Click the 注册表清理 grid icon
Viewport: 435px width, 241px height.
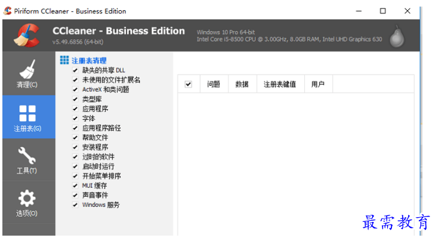click(65, 60)
